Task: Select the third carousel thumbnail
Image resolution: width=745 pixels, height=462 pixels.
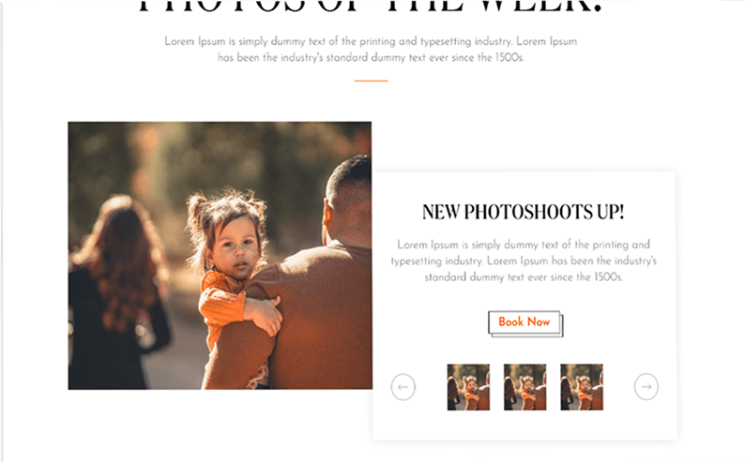Action: pos(582,387)
